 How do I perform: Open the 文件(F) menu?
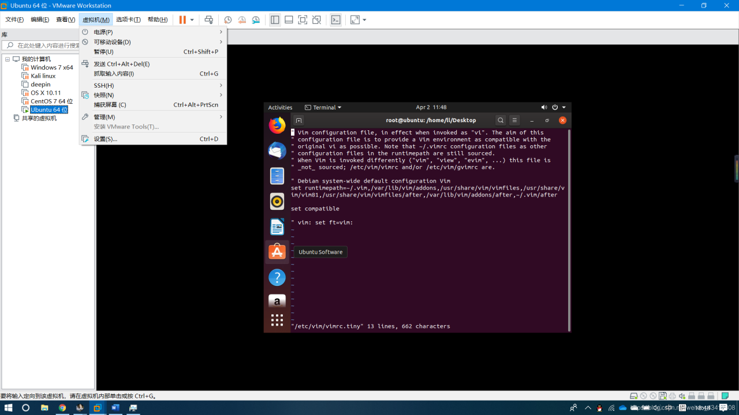(x=14, y=20)
